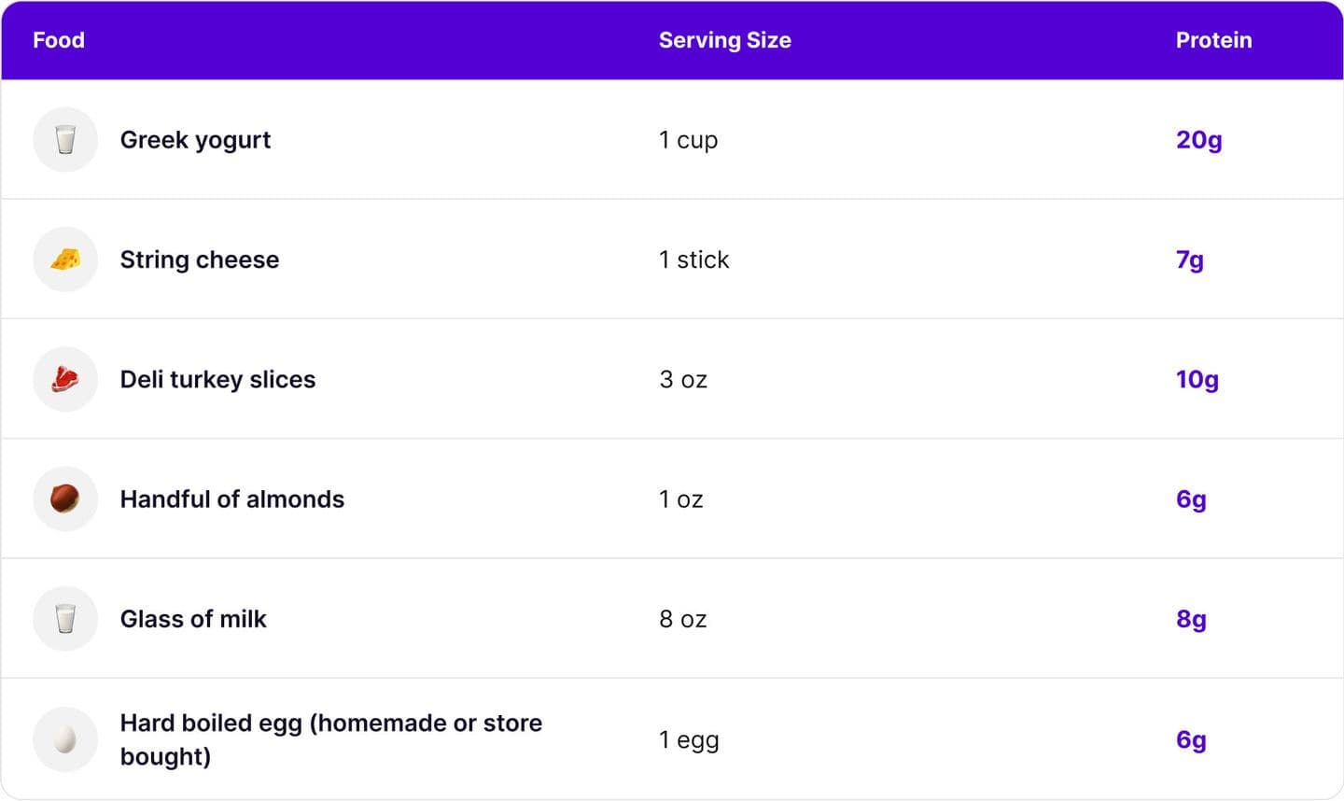The width and height of the screenshot is (1344, 801).
Task: Select the Greek yogurt food name
Action: (x=195, y=140)
